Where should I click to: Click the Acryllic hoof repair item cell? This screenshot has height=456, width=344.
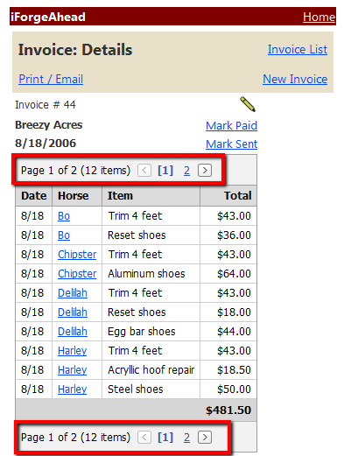(151, 370)
